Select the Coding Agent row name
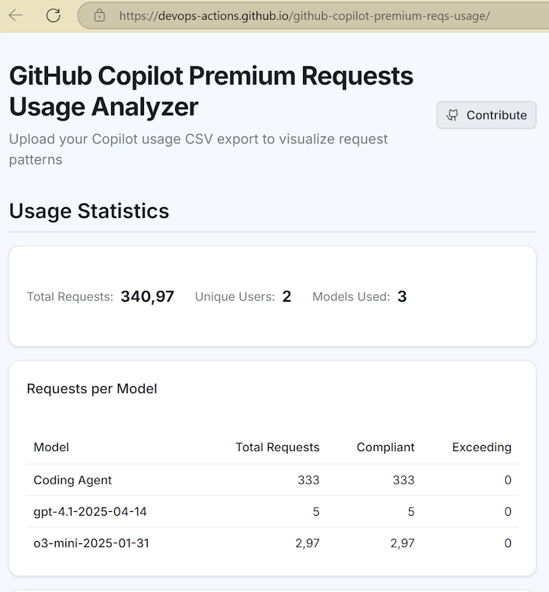This screenshot has height=592, width=549. pyautogui.click(x=72, y=480)
